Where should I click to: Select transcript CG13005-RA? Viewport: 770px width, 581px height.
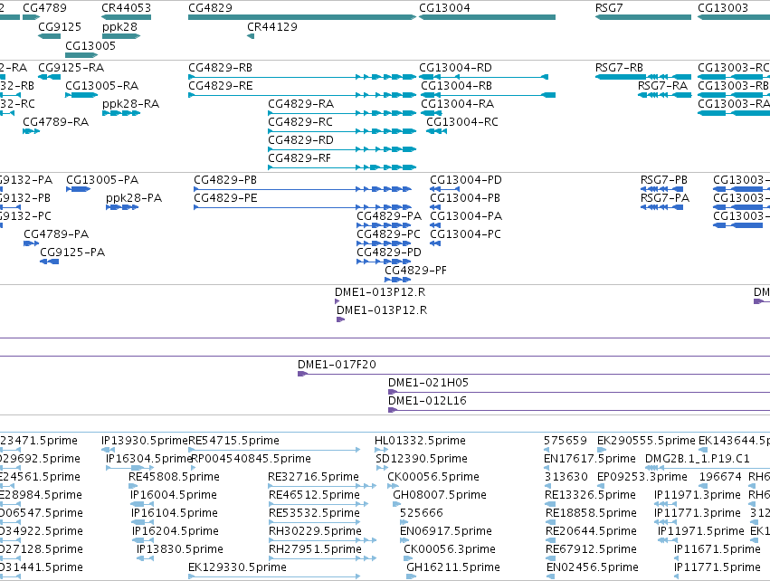(x=101, y=86)
